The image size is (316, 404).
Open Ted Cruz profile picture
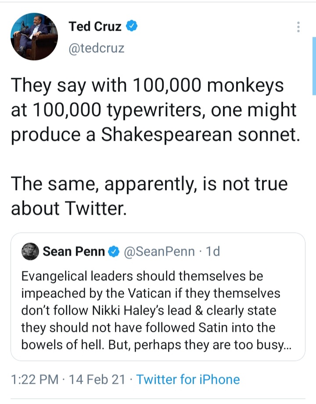click(34, 37)
